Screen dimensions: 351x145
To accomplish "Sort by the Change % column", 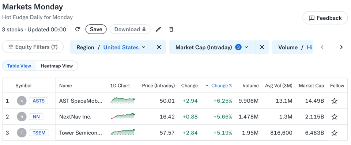I will (x=219, y=86).
